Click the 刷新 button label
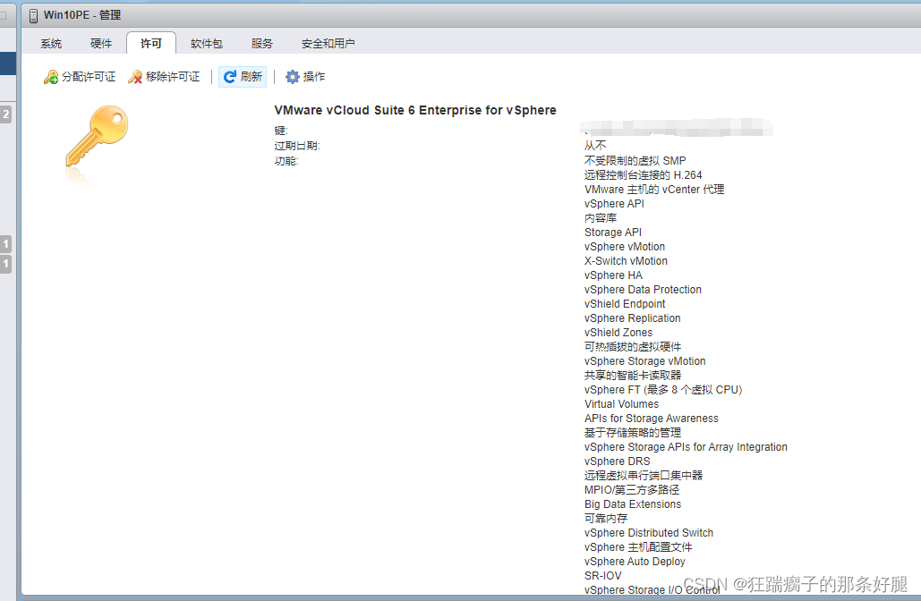The image size is (921, 601). click(x=252, y=77)
